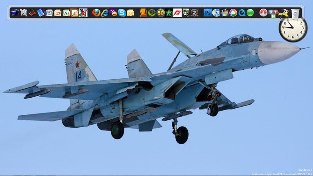Launch the green star '4' game icon
This screenshot has height=176, width=313.
[x=169, y=13]
